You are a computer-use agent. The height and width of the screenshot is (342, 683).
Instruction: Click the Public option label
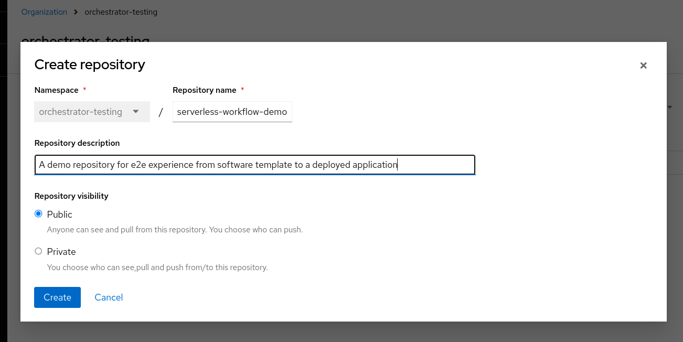coord(60,215)
